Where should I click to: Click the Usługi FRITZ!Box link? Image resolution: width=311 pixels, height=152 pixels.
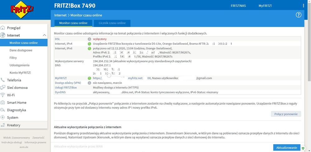(x=66, y=88)
